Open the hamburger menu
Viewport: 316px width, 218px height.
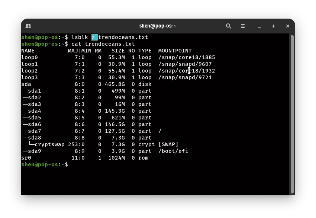(243, 26)
